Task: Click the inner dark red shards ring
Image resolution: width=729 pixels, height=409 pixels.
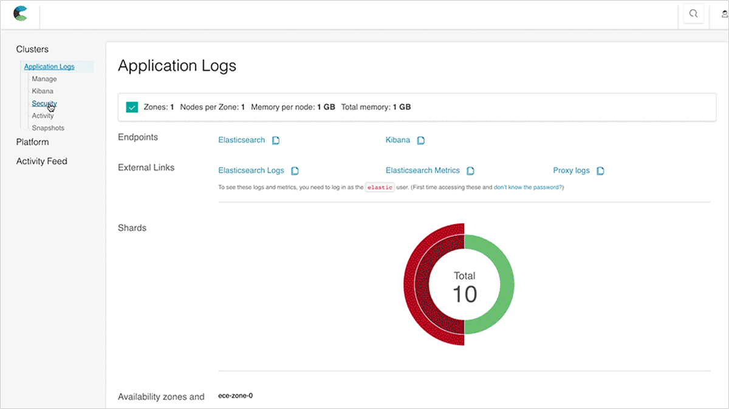Action: [422, 284]
